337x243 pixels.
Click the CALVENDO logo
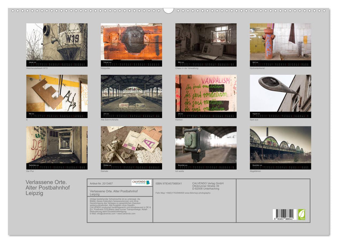tap(141, 183)
